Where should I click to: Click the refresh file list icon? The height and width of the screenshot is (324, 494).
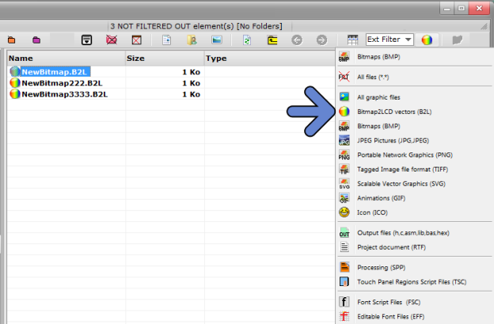(x=246, y=40)
